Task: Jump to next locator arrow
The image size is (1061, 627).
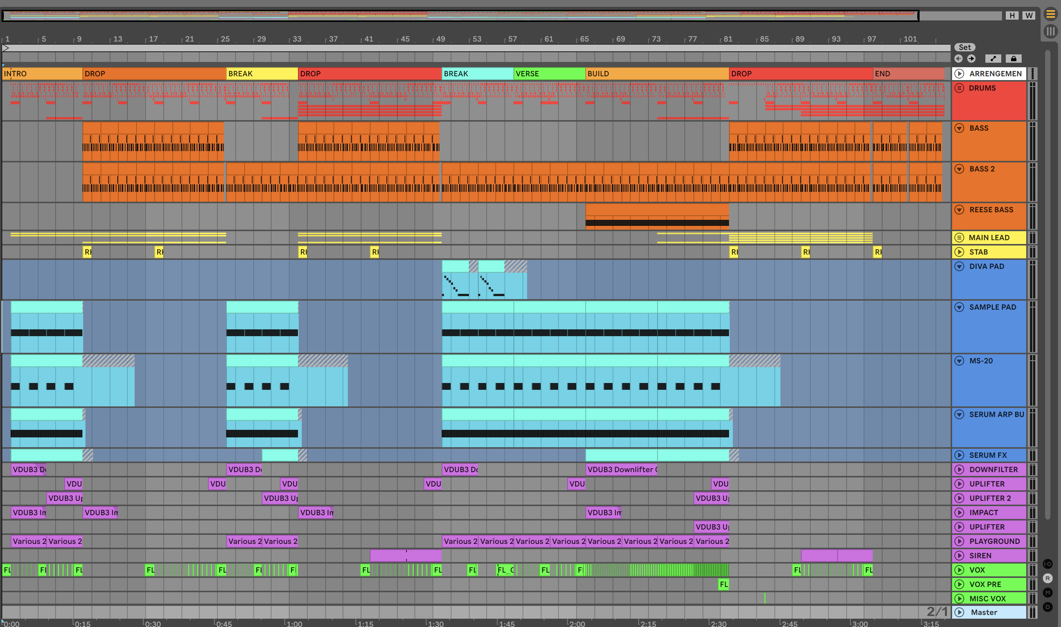Action: coord(971,59)
